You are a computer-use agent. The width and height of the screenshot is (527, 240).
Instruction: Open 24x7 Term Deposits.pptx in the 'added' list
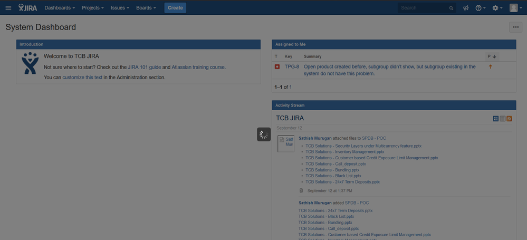click(x=336, y=210)
